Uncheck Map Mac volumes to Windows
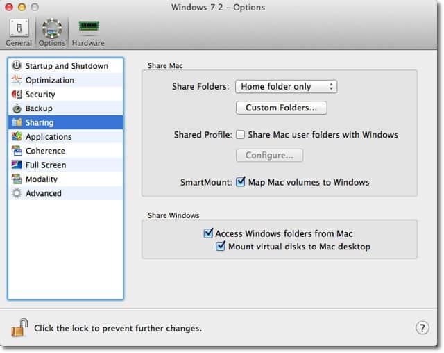 point(241,182)
